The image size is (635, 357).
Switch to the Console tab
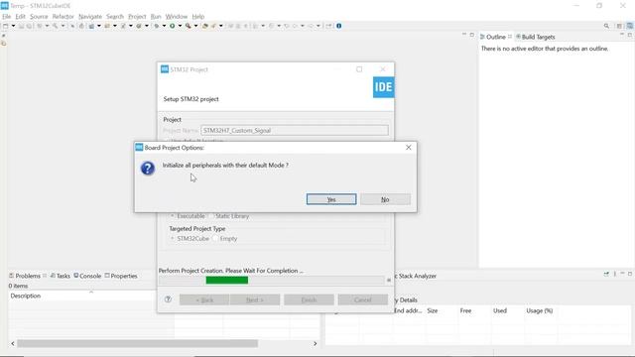click(x=87, y=276)
